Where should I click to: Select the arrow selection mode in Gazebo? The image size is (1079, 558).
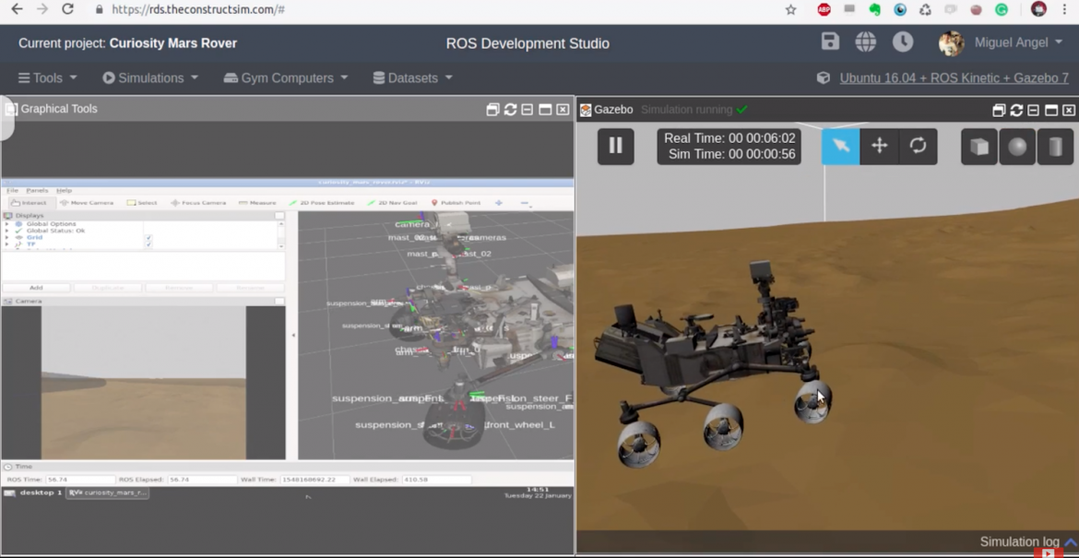pos(840,146)
